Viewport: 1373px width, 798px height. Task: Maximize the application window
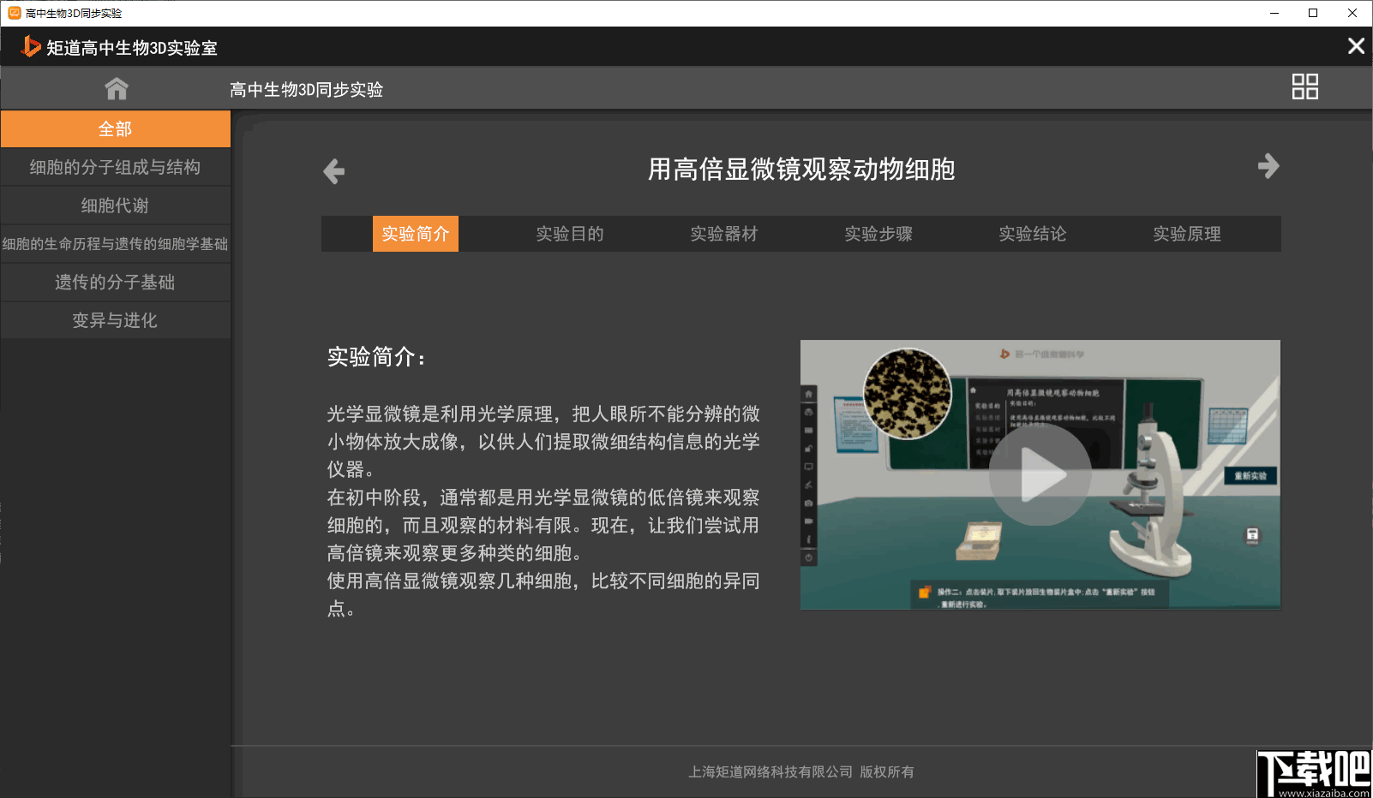(1313, 13)
